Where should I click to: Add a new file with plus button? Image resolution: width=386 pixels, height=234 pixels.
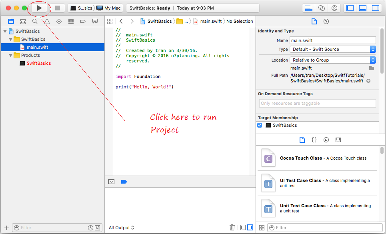pos(7,228)
